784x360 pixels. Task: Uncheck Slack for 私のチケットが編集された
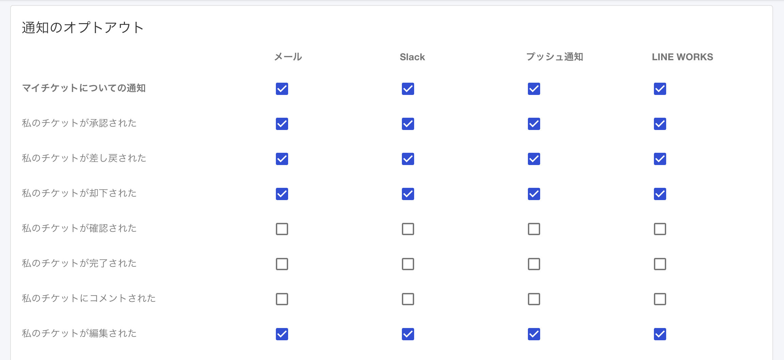tap(408, 334)
